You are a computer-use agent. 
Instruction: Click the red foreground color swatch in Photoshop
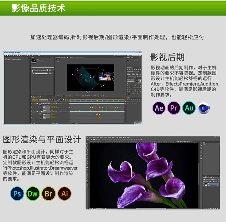[x=87, y=182]
